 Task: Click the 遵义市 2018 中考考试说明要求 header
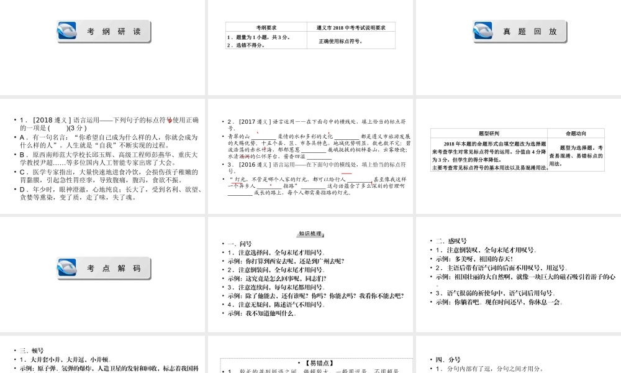point(351,27)
